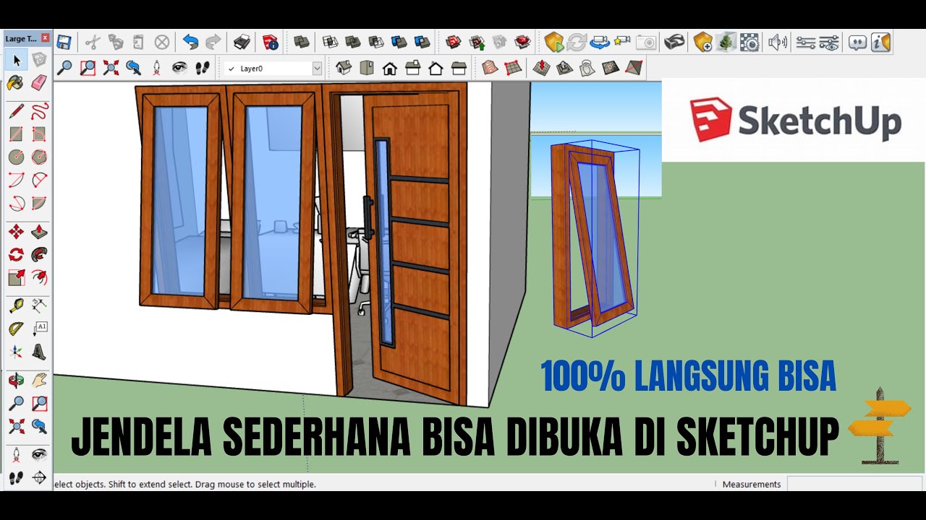Select the sandbox From Contours tool
Screen dimensions: 926x520
(490, 68)
